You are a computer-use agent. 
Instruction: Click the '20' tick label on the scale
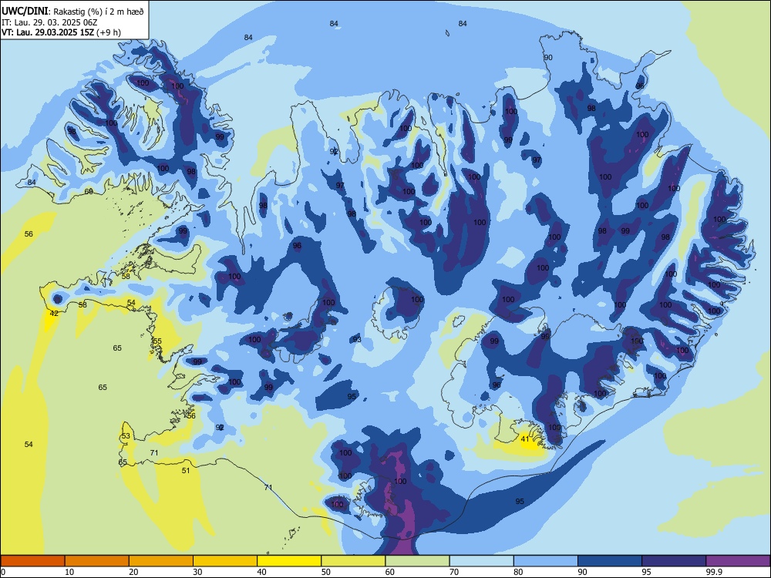133,572
